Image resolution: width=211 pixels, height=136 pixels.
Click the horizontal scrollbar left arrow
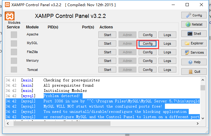coord(8,124)
